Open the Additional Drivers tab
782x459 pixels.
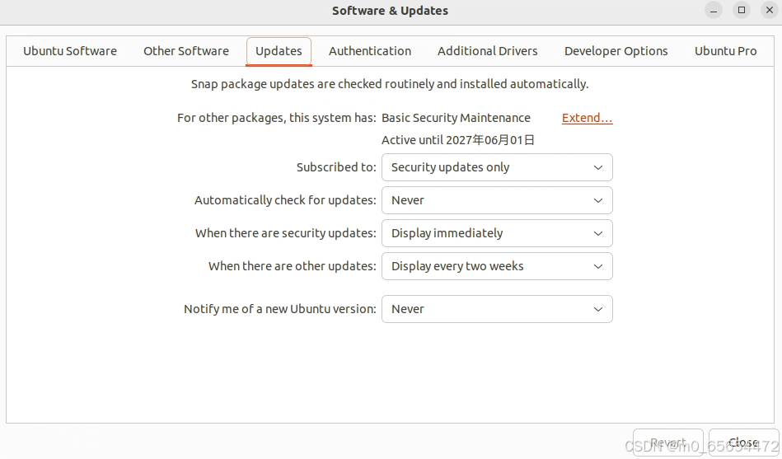point(488,51)
